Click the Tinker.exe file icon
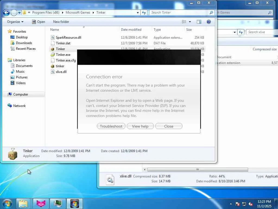The height and width of the screenshot is (209, 278). (53, 54)
